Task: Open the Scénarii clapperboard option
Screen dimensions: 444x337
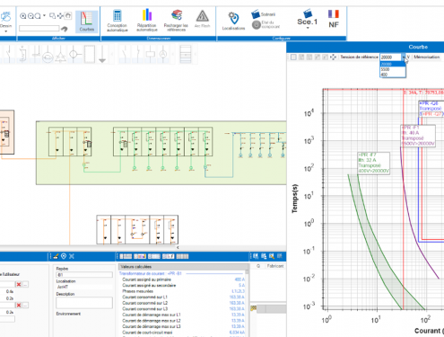Action: (x=264, y=14)
